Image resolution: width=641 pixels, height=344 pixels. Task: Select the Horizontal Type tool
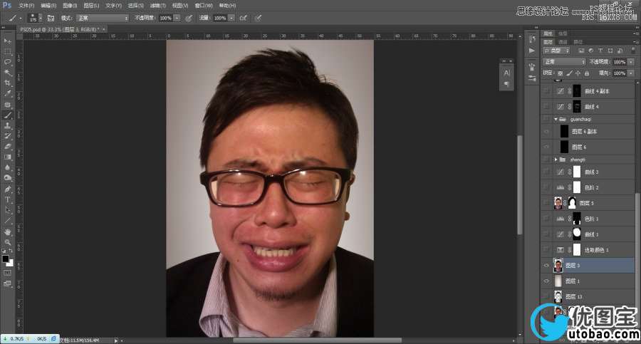click(x=7, y=199)
